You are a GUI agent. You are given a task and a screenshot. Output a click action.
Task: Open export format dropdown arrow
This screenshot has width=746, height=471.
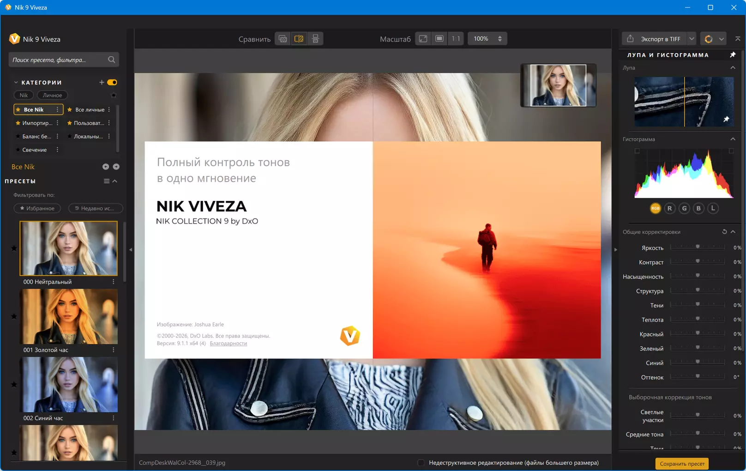tap(692, 39)
